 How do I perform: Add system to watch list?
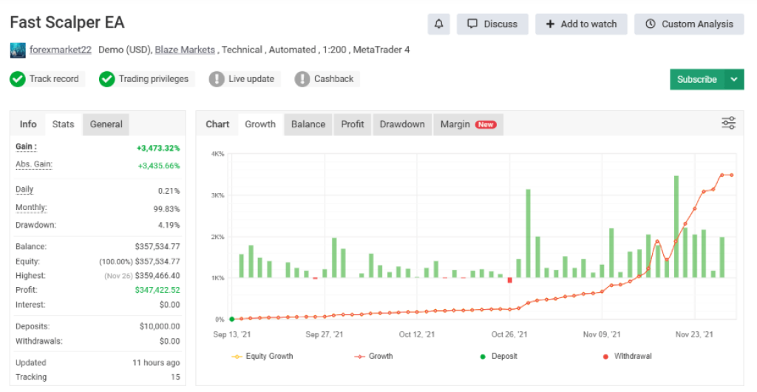[x=581, y=24]
